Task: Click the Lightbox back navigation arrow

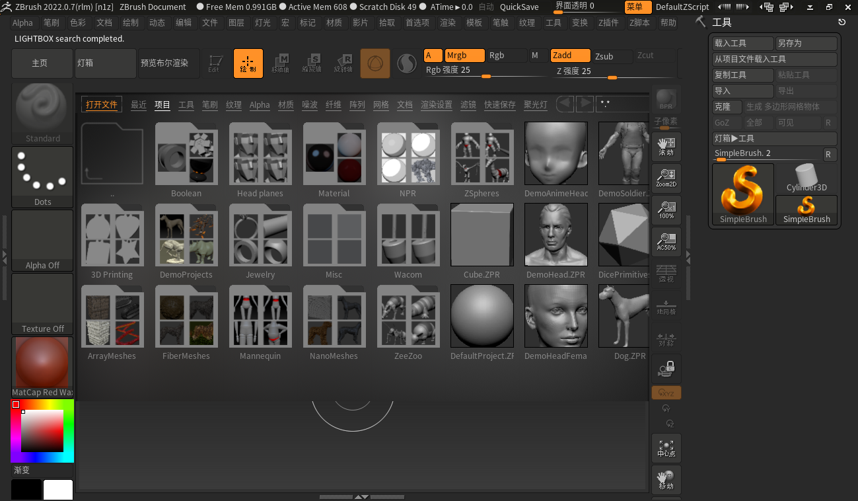Action: point(565,103)
